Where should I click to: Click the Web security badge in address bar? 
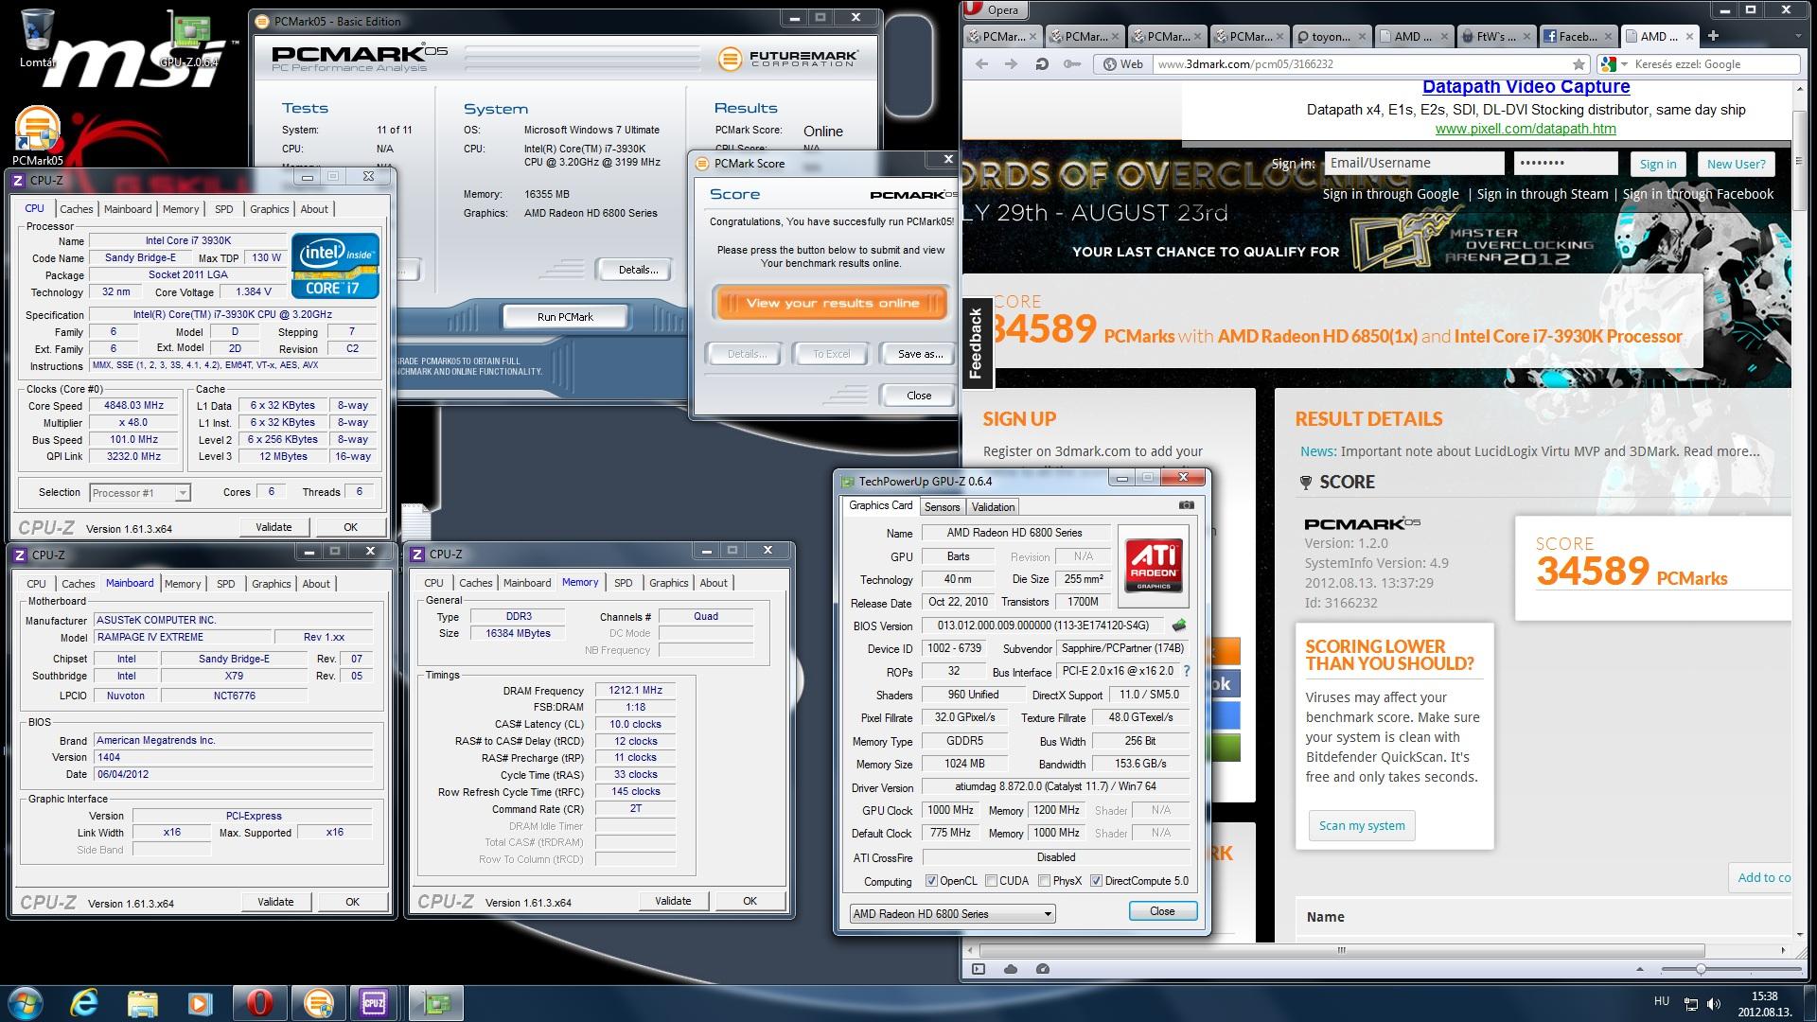[x=1123, y=64]
